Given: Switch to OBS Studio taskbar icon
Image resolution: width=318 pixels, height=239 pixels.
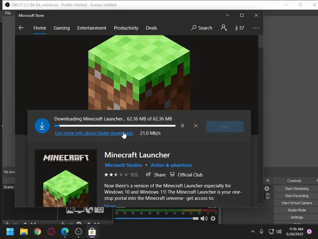Looking at the screenshot, I should point(79,232).
